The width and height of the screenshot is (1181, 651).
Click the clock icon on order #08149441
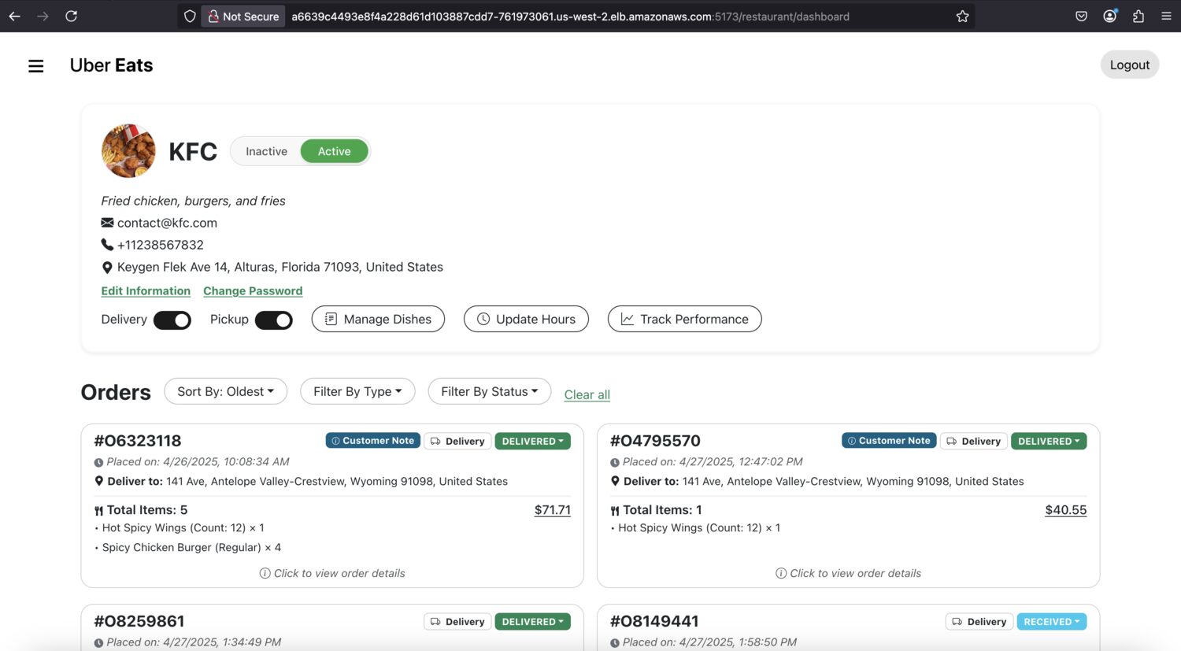click(x=615, y=643)
